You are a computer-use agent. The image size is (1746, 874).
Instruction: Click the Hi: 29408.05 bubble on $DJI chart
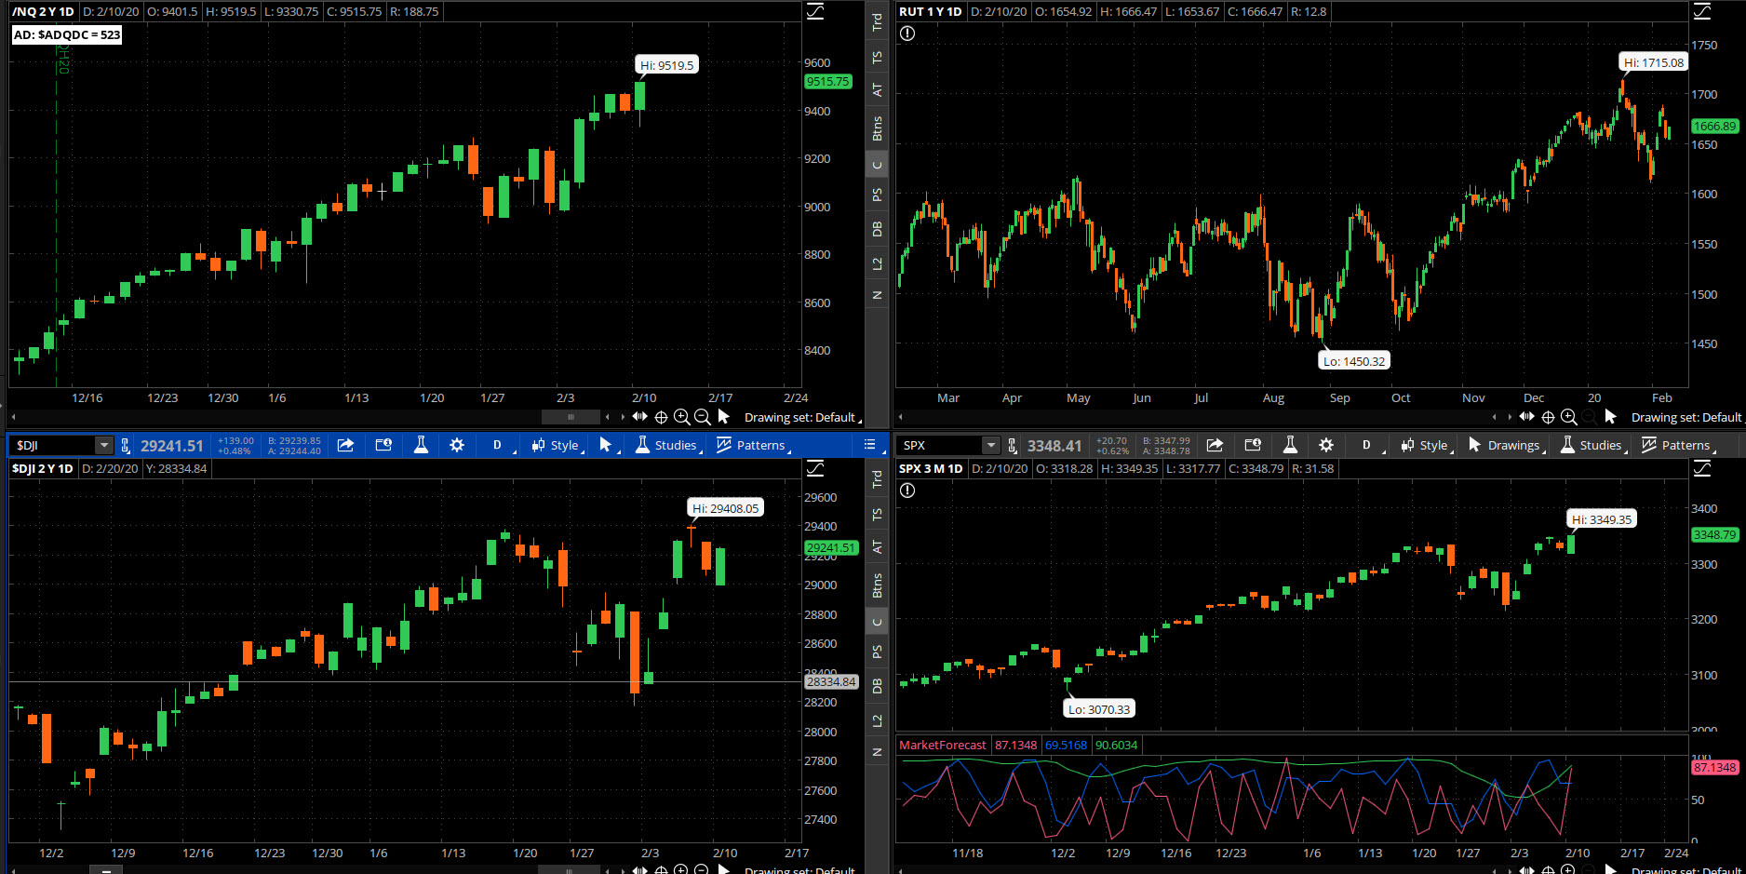(x=725, y=508)
